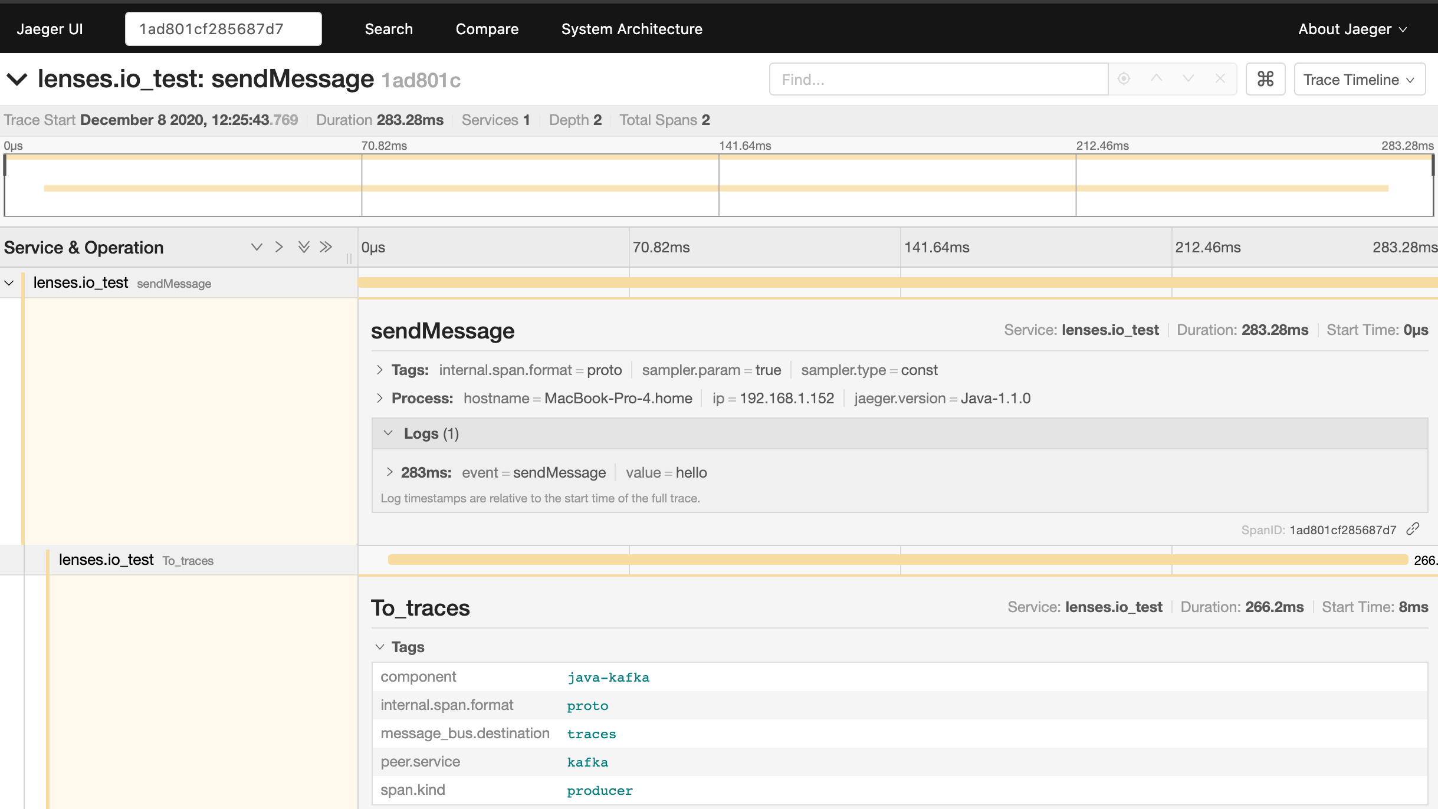Go to next search result arrow
The image size is (1438, 809).
(1188, 78)
